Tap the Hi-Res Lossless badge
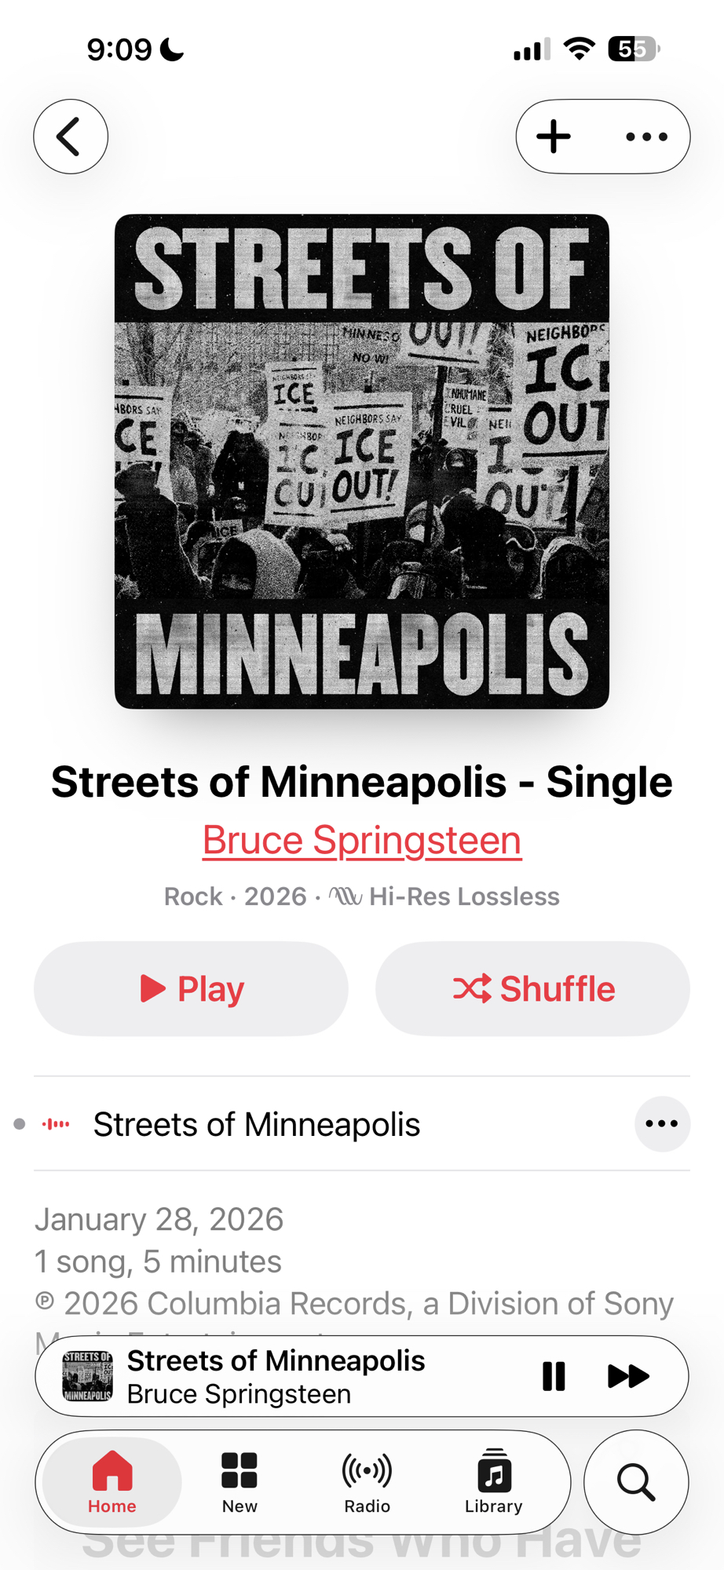Viewport: 724px width, 1570px height. click(x=444, y=896)
